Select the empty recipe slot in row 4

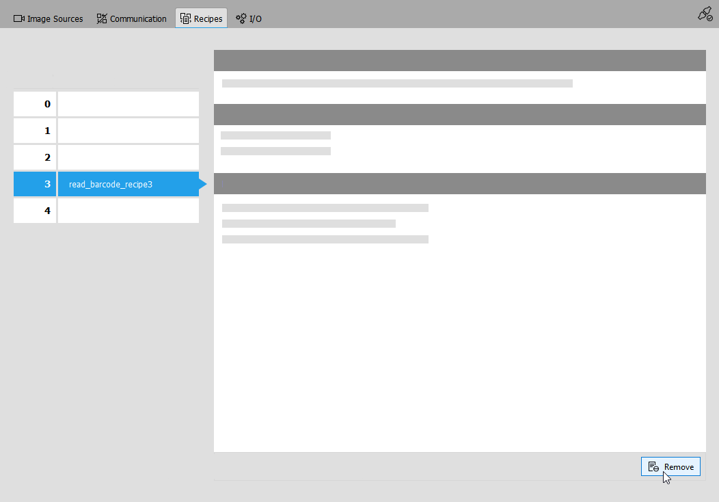click(x=128, y=211)
